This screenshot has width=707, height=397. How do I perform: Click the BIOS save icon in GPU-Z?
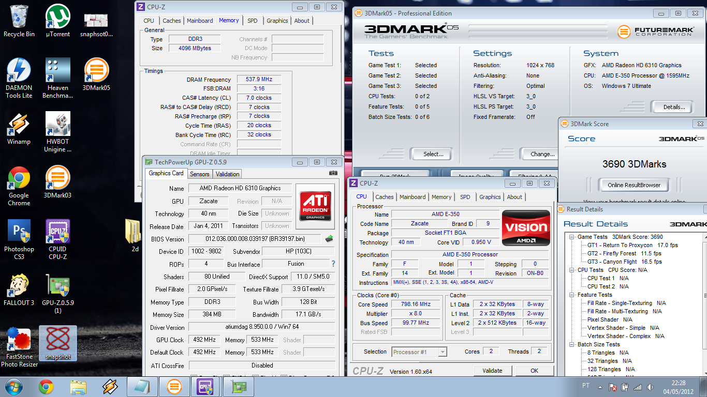(x=329, y=238)
